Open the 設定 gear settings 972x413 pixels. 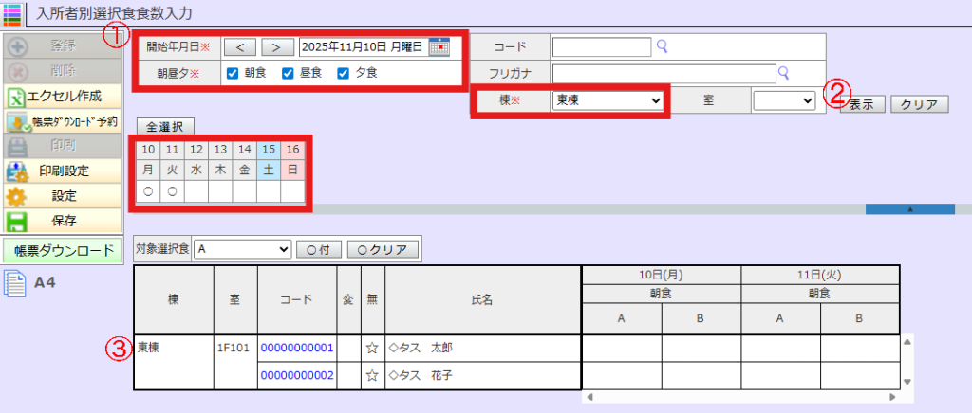click(x=63, y=196)
